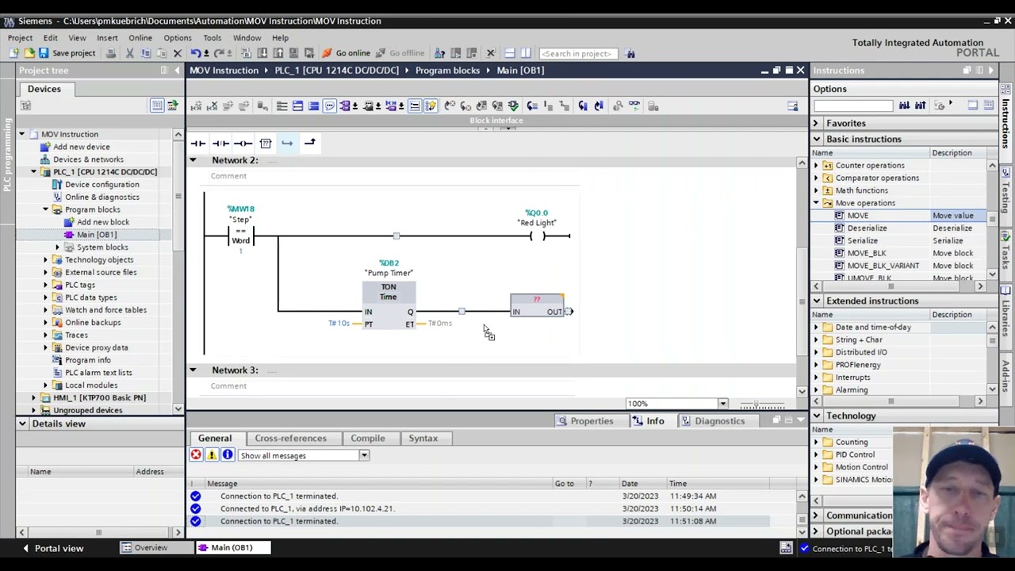Collapse the Extended instructions section
Viewport: 1015px width, 571px height.
pos(816,301)
